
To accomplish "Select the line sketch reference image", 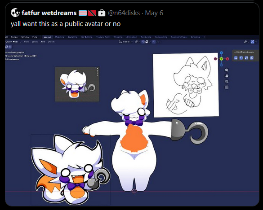I will (186, 85).
